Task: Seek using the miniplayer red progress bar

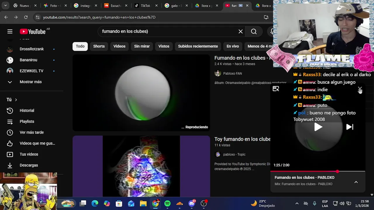Action: [318, 171]
